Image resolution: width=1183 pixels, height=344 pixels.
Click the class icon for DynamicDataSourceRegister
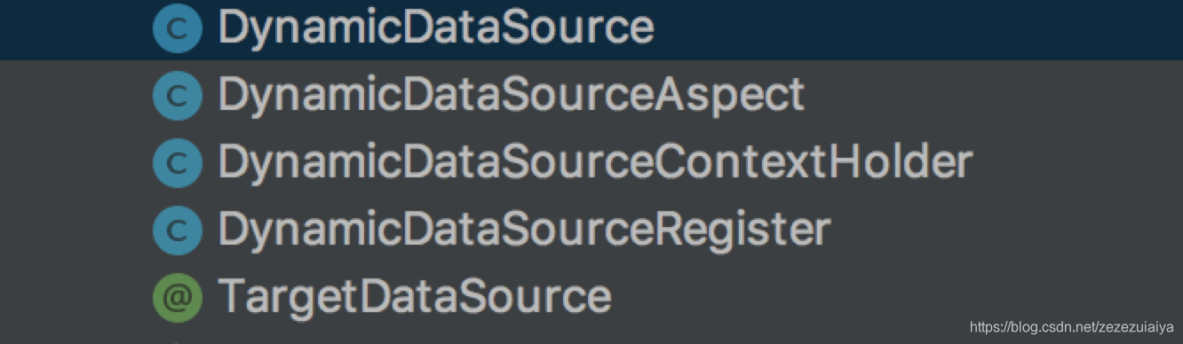point(178,229)
